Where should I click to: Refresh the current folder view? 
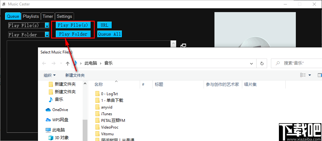tap(262, 64)
